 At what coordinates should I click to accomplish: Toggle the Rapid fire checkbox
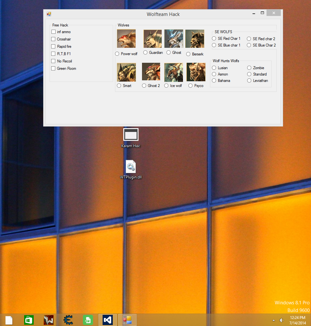[x=53, y=46]
